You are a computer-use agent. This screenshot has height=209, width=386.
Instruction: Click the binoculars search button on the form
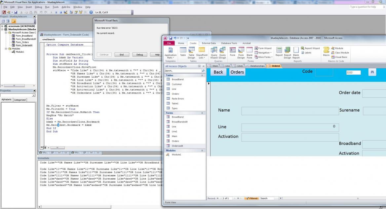(372, 72)
